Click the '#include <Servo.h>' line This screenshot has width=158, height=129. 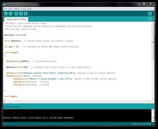point(15,35)
